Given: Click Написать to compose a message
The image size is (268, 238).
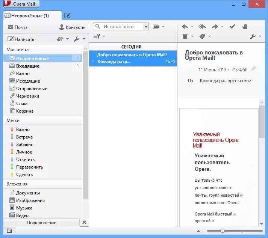Looking at the screenshot, I should [21, 39].
